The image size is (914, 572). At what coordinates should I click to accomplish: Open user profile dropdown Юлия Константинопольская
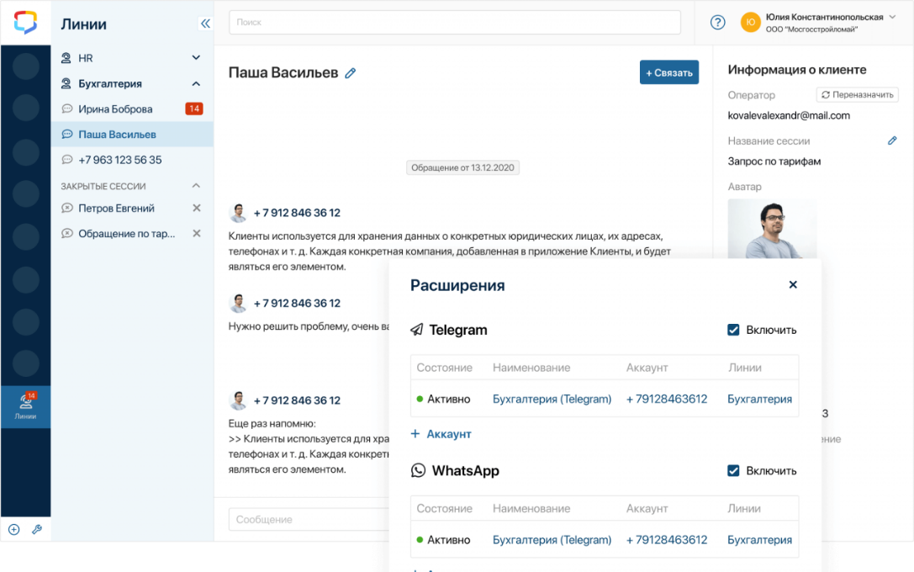(x=890, y=17)
